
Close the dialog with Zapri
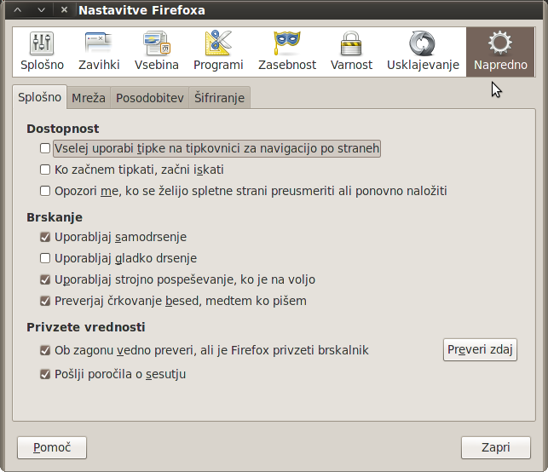[x=495, y=447]
